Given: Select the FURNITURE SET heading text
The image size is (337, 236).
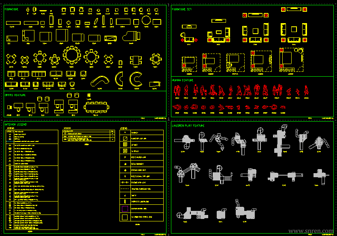Looking at the screenshot, I should click(181, 9).
